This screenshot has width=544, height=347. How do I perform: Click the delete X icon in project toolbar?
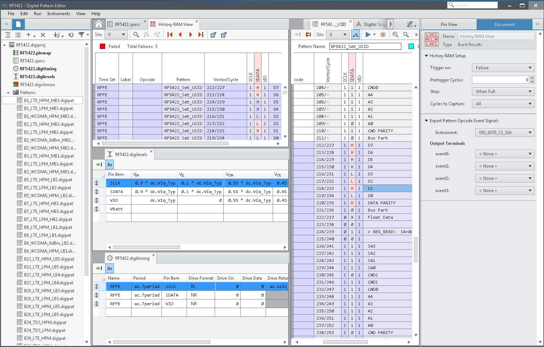pos(43,35)
